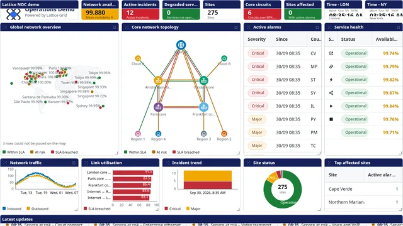403x226 pixels.
Task: Click the Frankfurt core utilisation bar
Action: [132, 185]
